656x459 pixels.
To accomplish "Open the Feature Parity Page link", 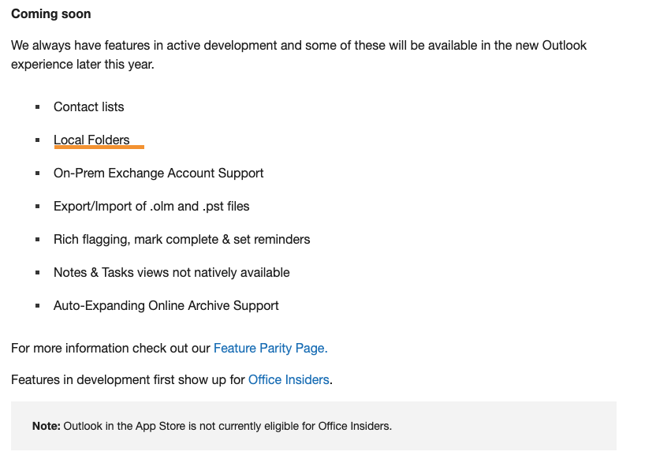I will (270, 348).
